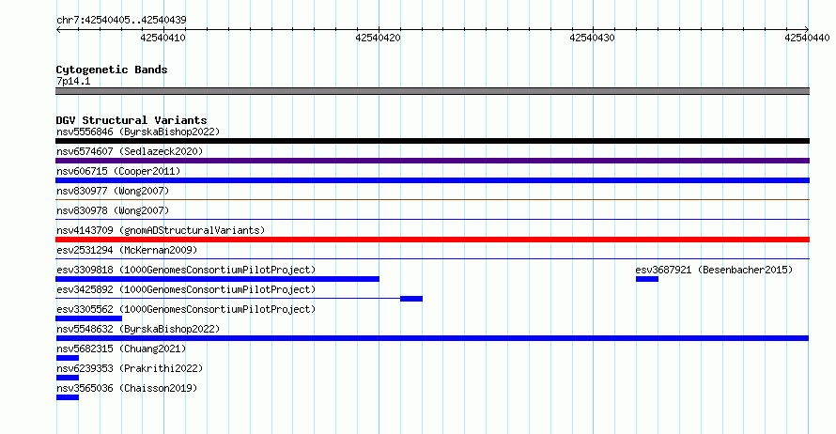Open nsv6574607 (Sedlazeck2020) variant label
Image resolution: width=836 pixels, height=434 pixels.
click(x=130, y=151)
